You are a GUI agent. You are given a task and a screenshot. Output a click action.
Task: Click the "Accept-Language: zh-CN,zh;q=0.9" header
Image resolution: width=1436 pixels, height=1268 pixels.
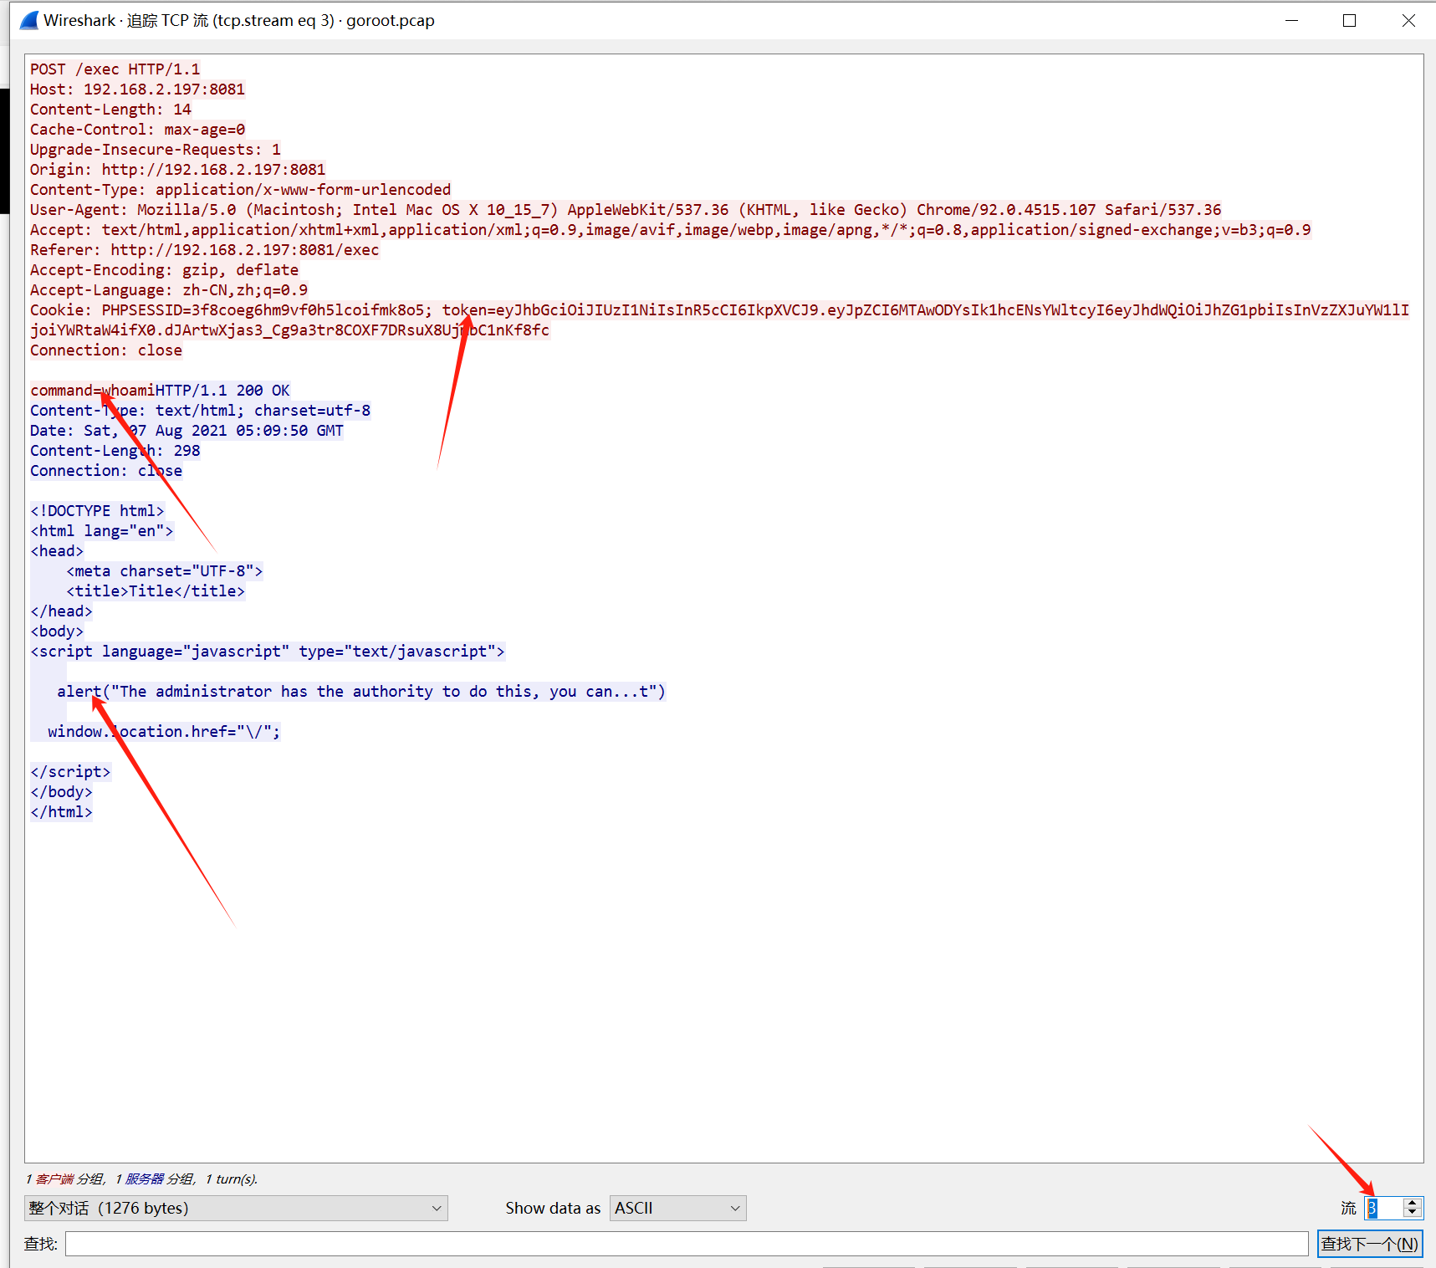(x=169, y=290)
